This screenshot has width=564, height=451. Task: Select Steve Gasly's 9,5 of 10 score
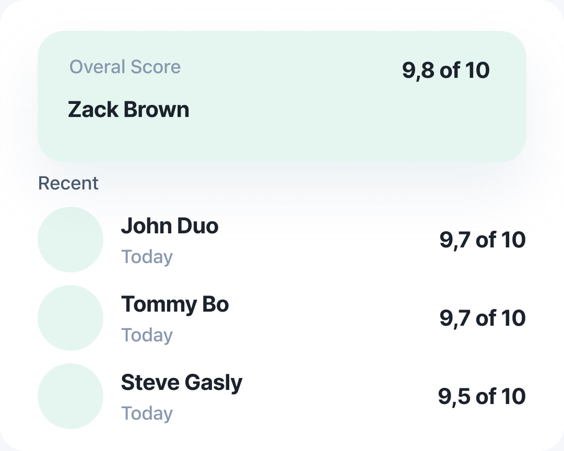(481, 397)
